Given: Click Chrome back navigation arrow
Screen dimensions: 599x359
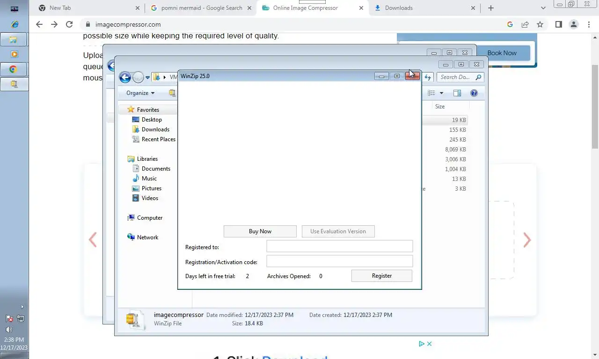Looking at the screenshot, I should [39, 24].
